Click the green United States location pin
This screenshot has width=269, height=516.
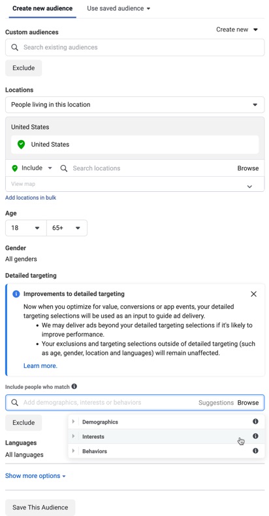coord(21,145)
